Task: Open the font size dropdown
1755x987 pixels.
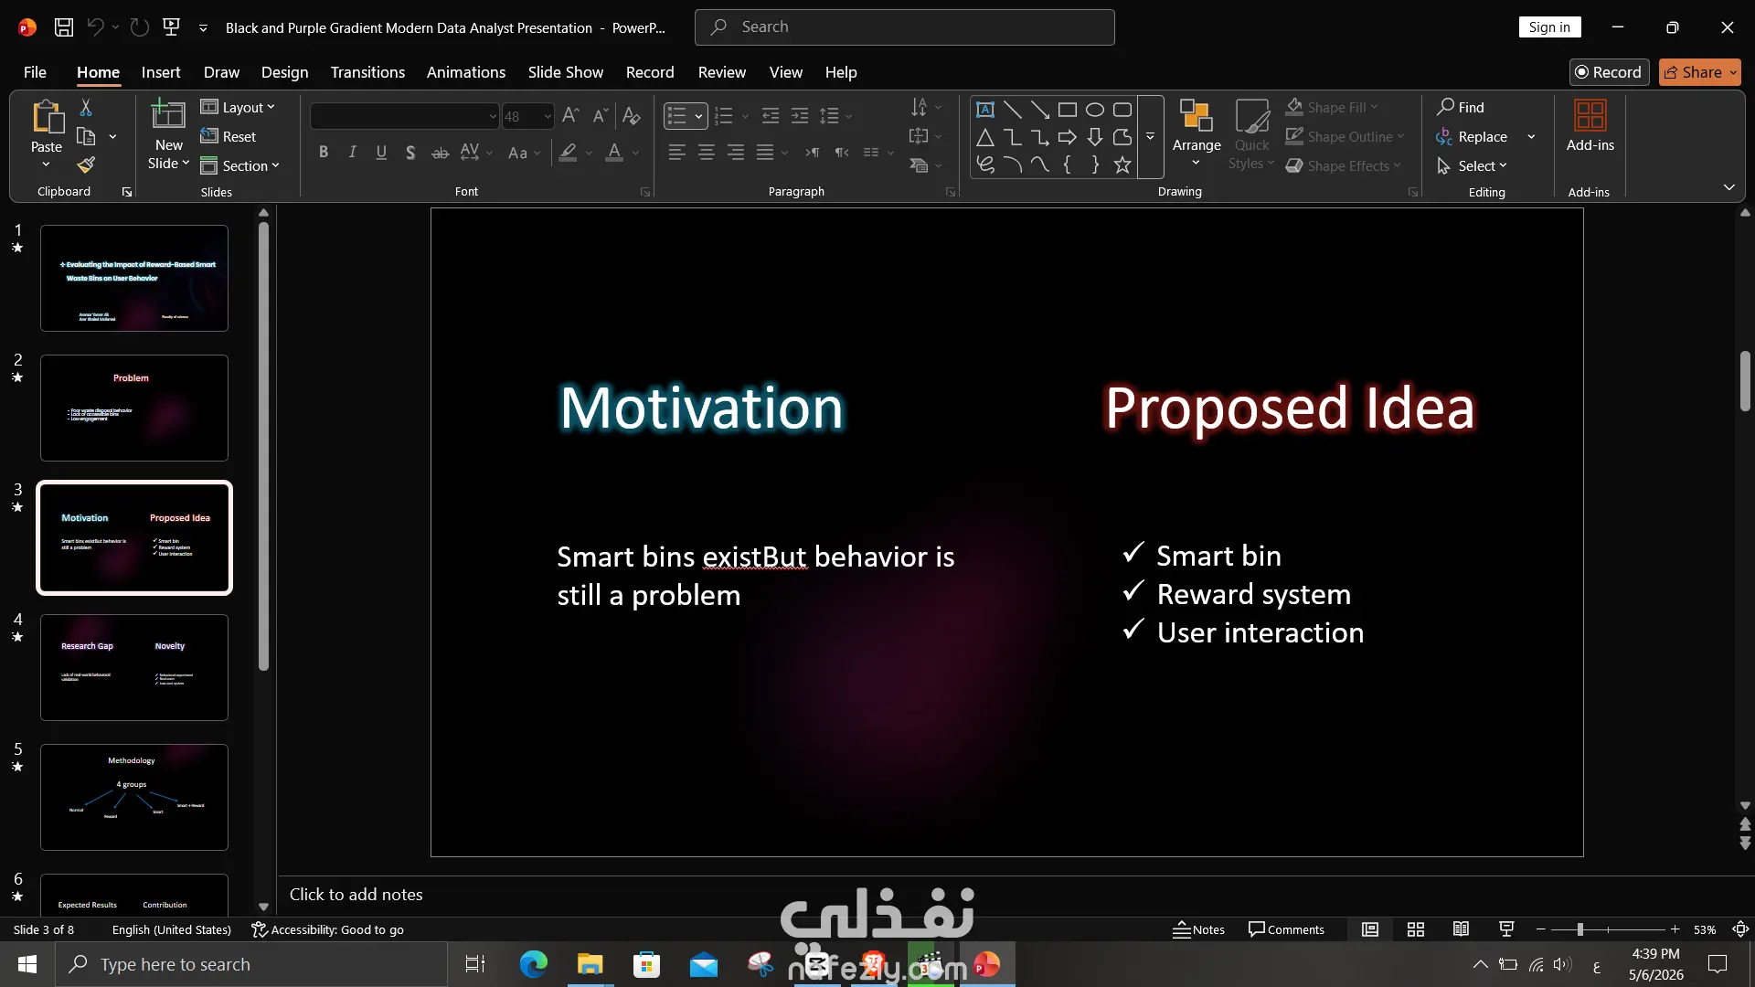Action: (547, 116)
